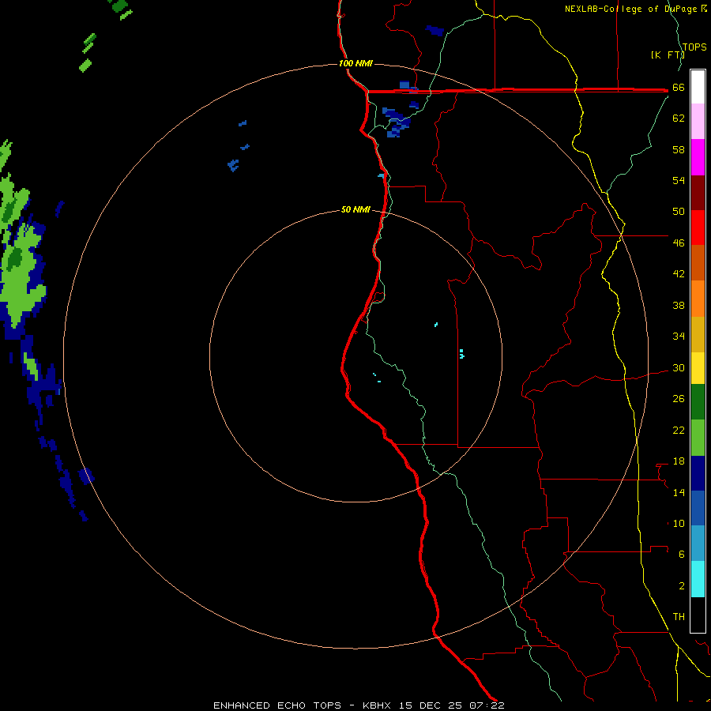This screenshot has height=711, width=711.
Task: Select the golden mustard legend swatch
Action: coord(698,335)
